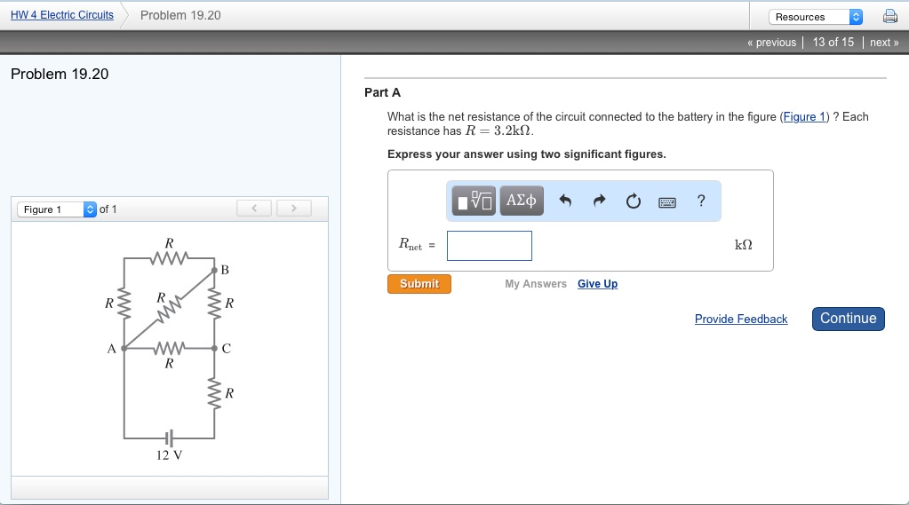909x505 pixels.
Task: Click the help question mark icon
Action: (x=701, y=201)
